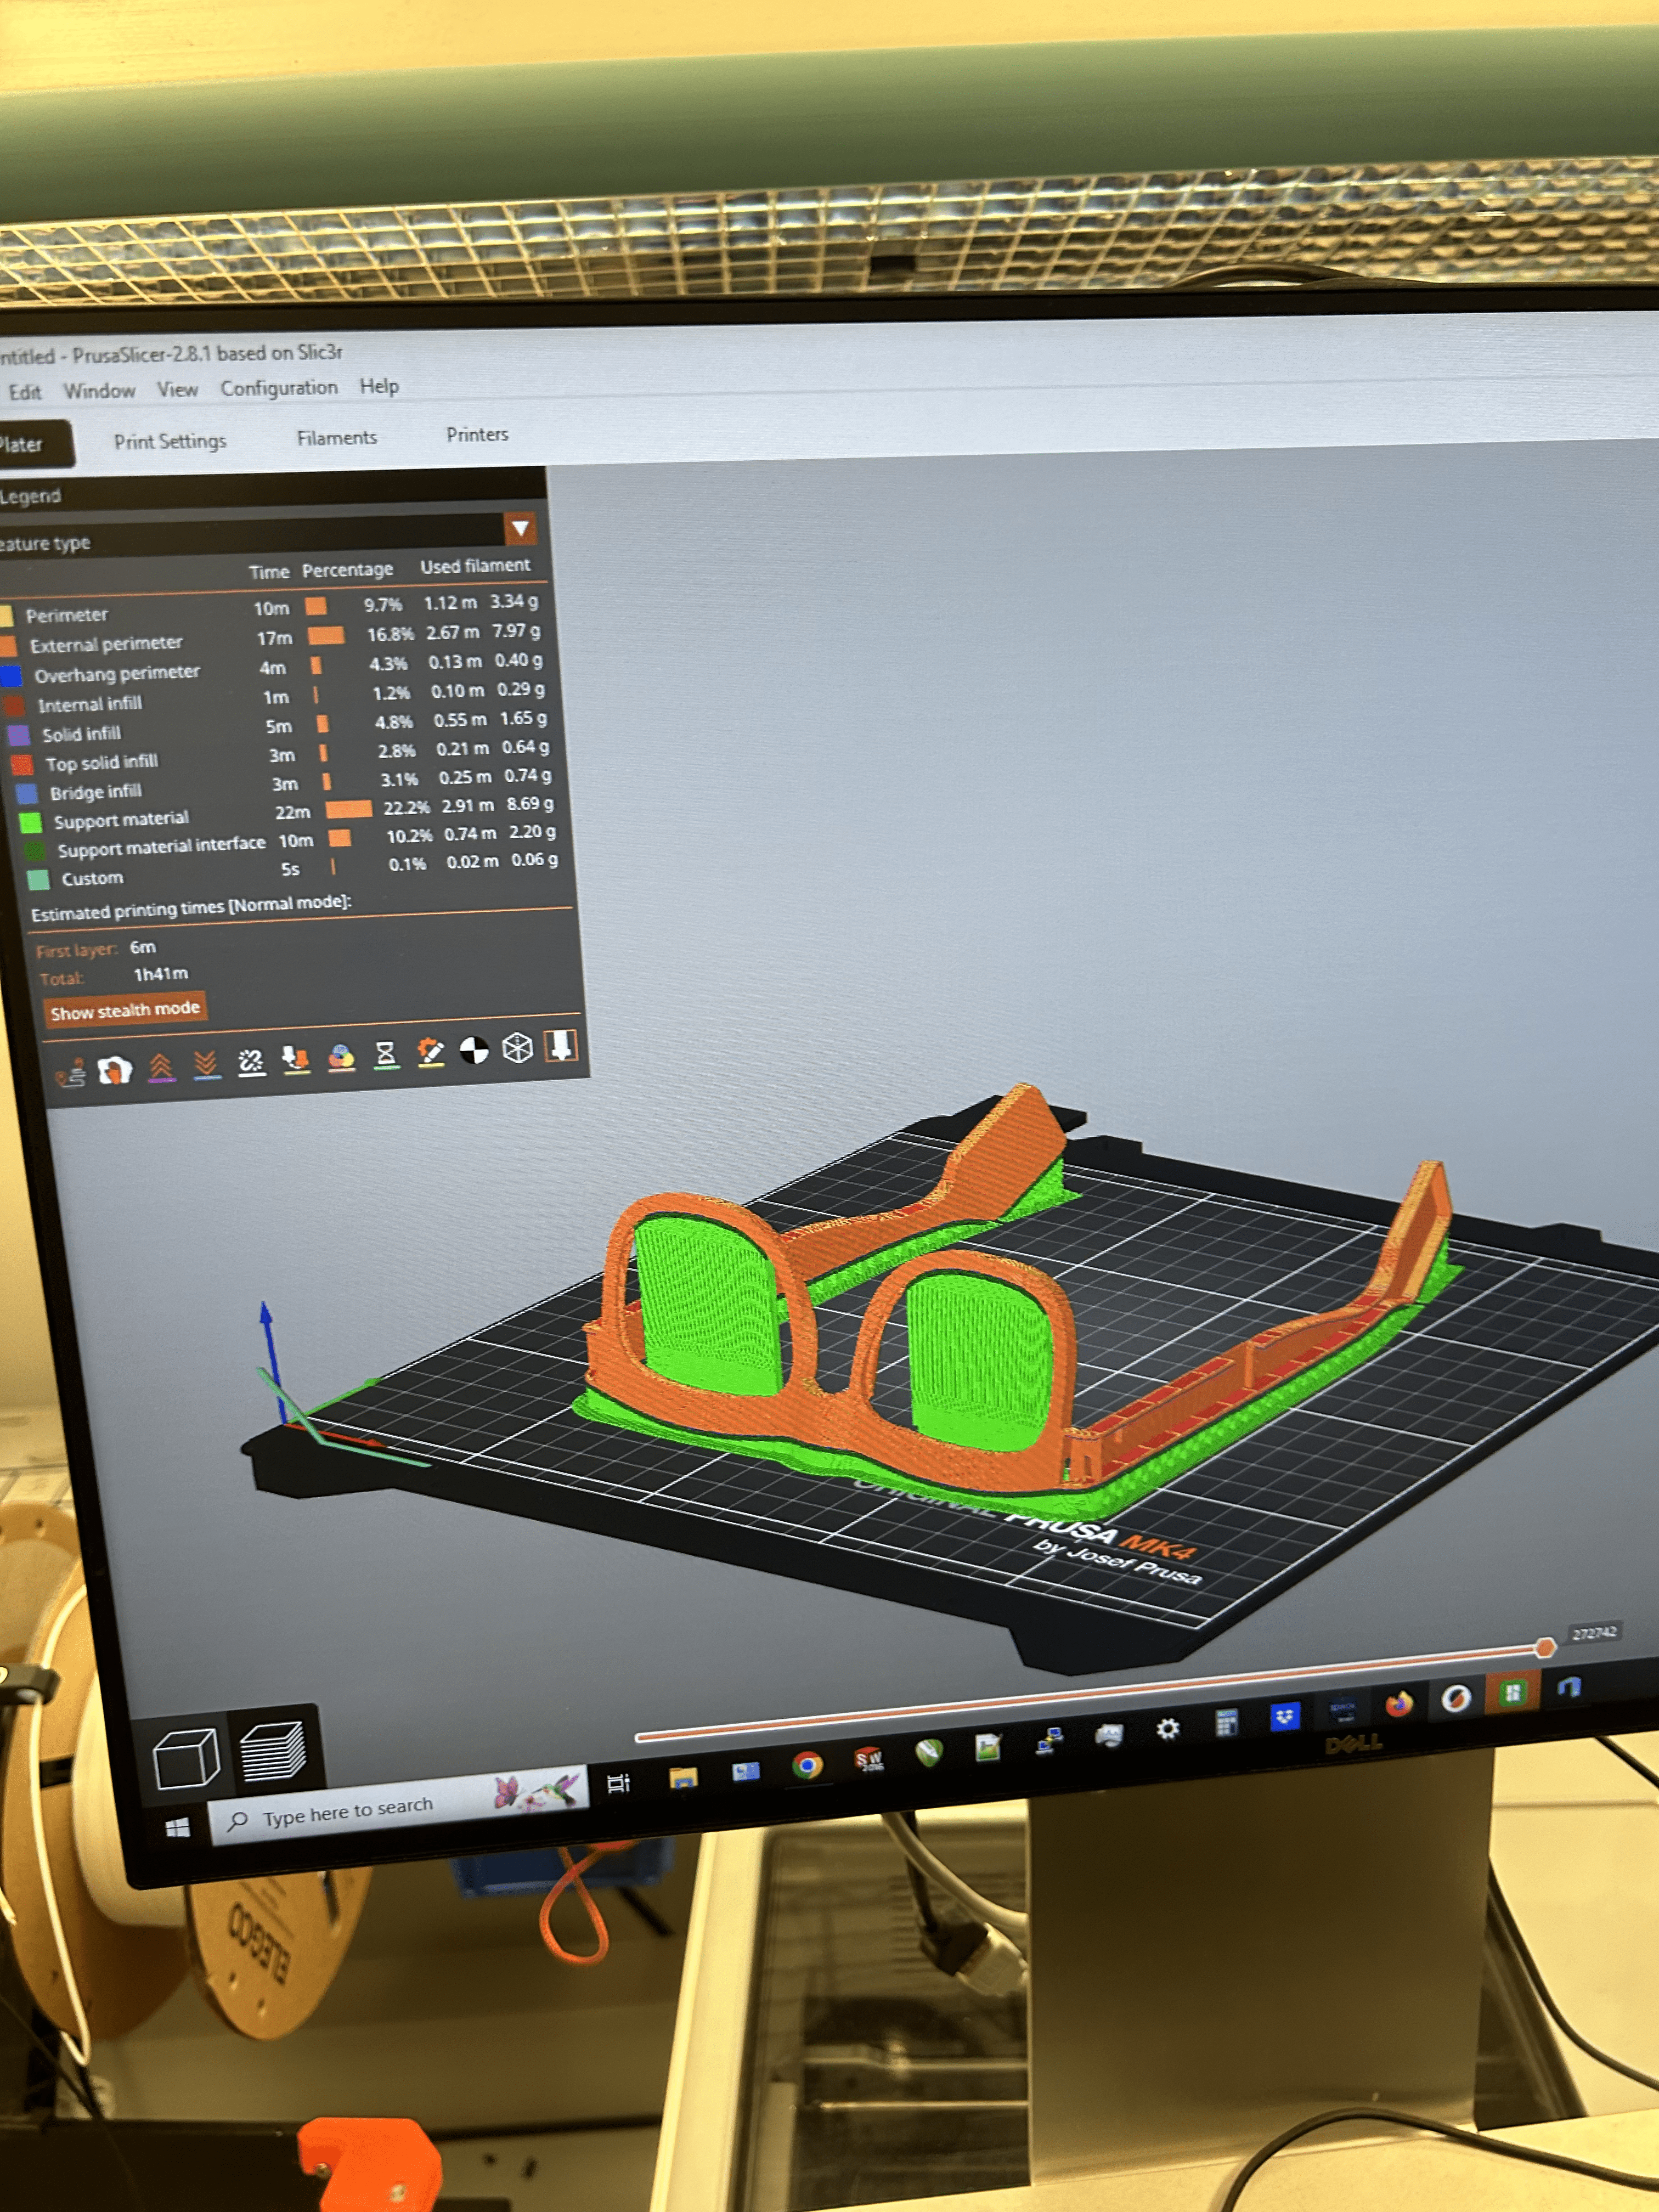Switch to Print Settings tab
1659x2212 pixels.
click(x=170, y=441)
